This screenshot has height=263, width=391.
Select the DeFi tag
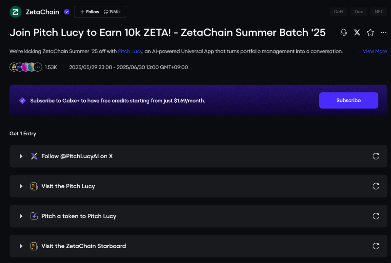tap(338, 12)
